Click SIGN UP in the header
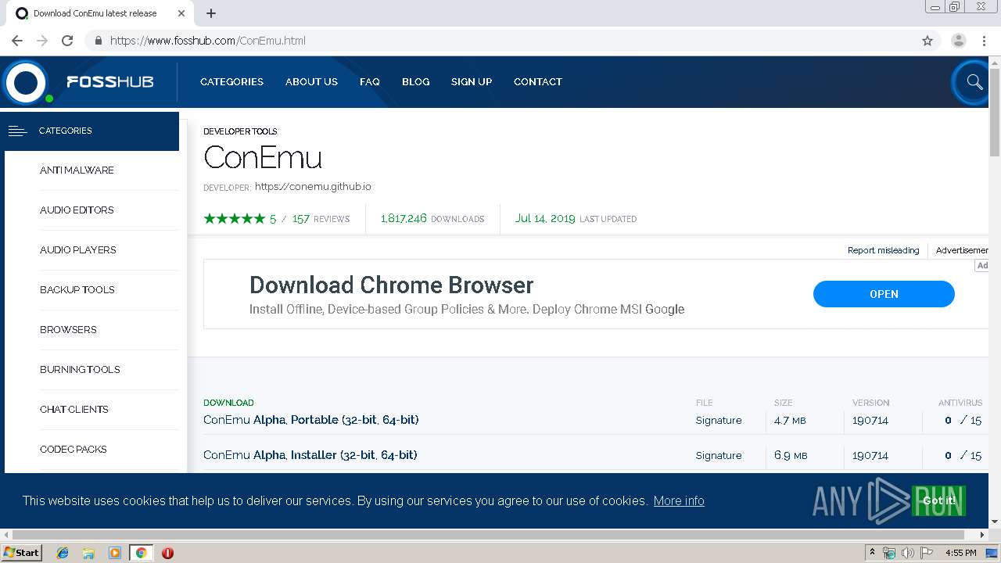Screen dimensions: 1001x563 click(x=472, y=81)
